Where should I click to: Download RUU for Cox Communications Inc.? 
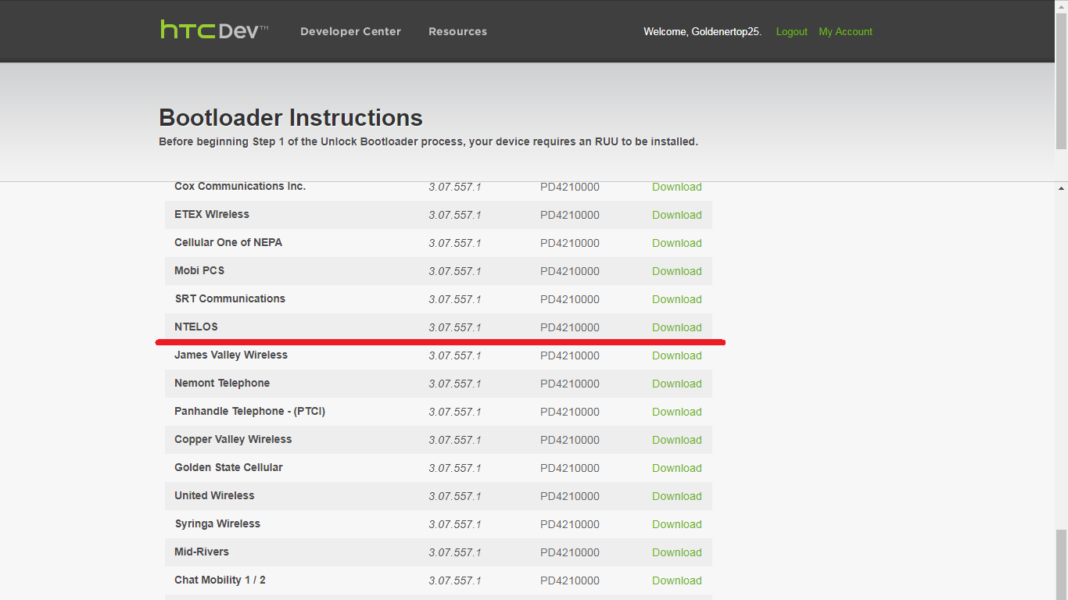676,187
